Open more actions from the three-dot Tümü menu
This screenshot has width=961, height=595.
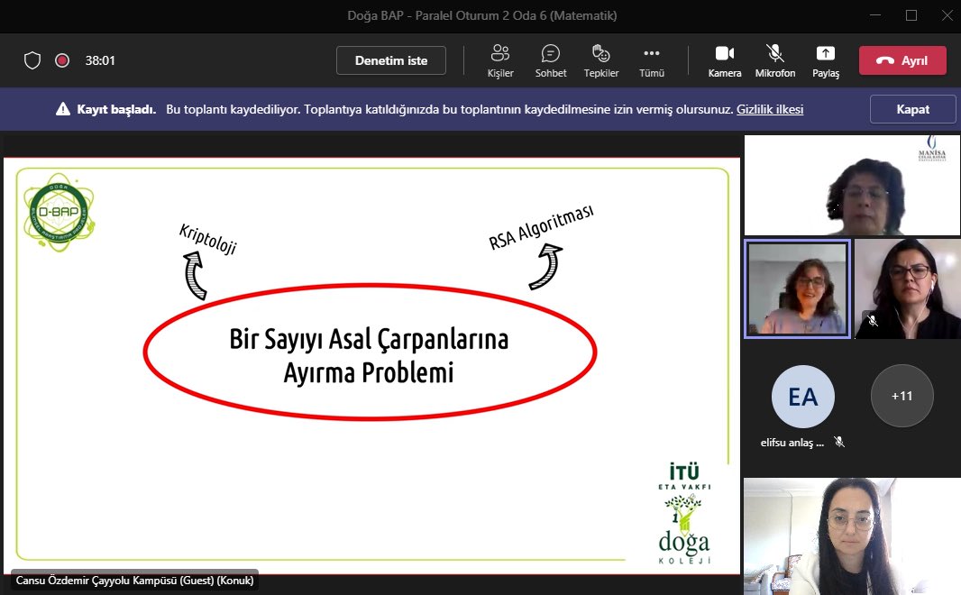[x=651, y=59]
